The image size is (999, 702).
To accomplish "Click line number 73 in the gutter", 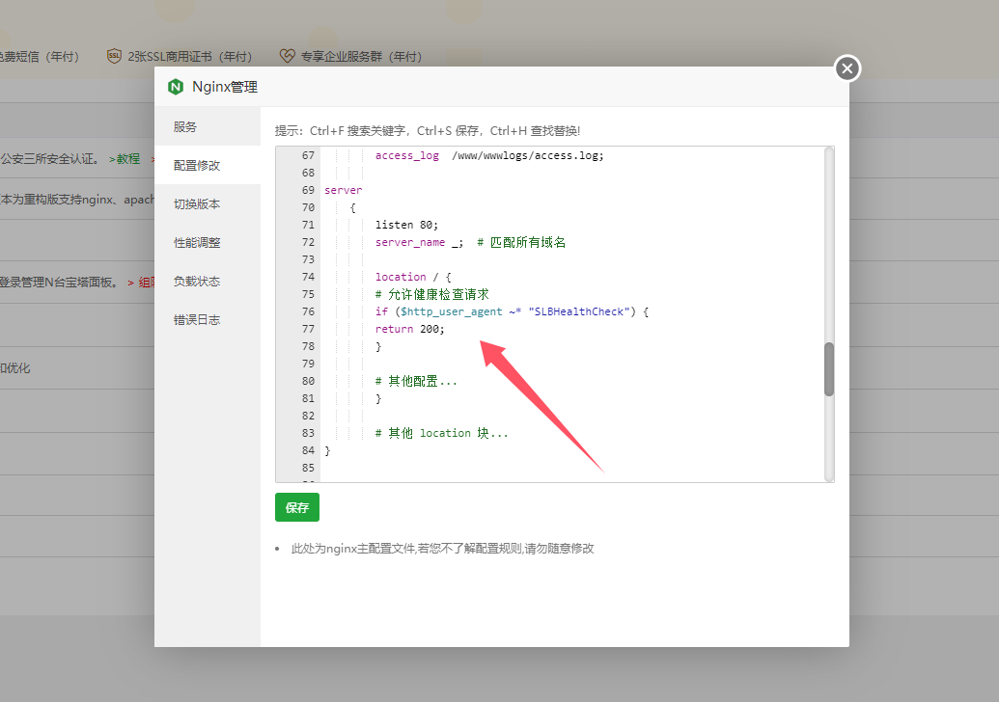I will pyautogui.click(x=308, y=259).
